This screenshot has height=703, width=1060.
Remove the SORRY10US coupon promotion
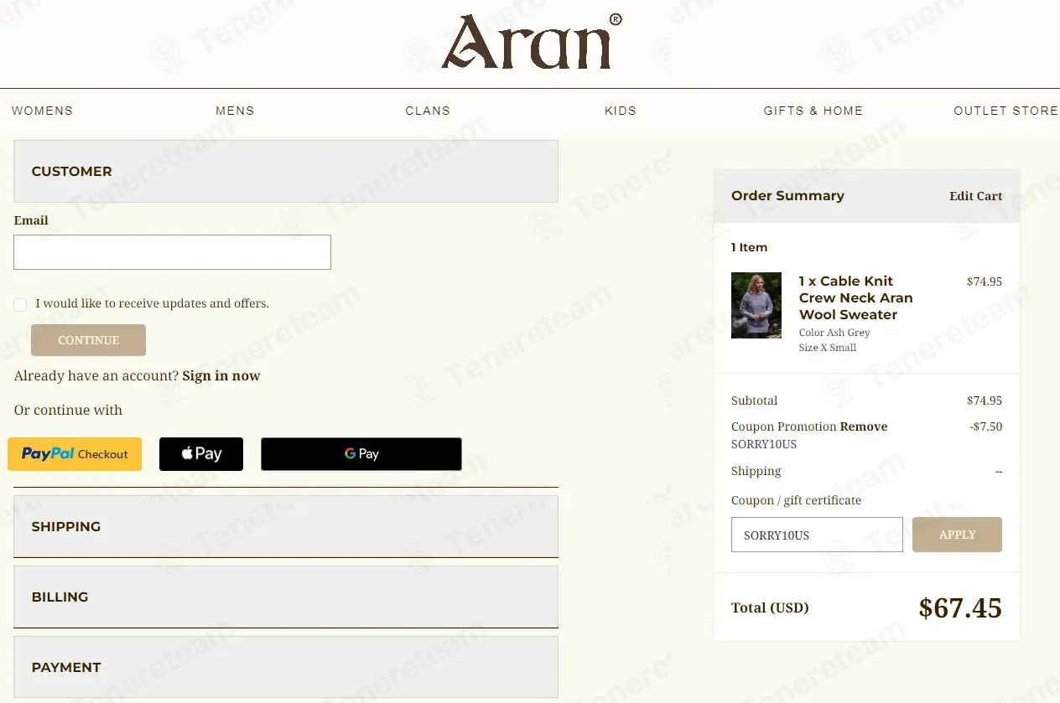pyautogui.click(x=864, y=426)
